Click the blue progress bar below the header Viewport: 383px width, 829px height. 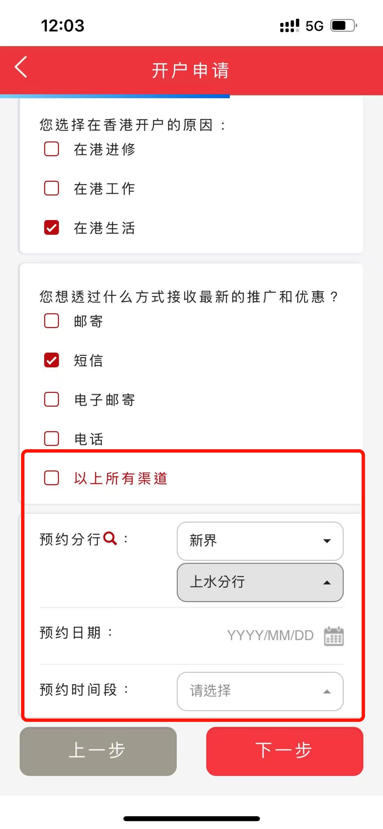(115, 96)
